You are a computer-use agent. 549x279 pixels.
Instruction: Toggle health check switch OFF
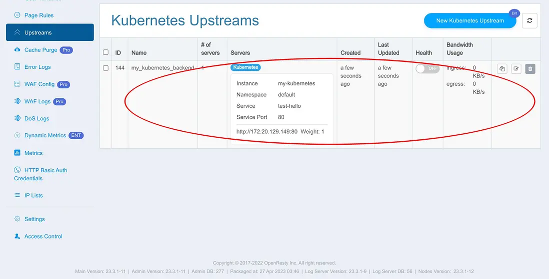click(x=427, y=68)
